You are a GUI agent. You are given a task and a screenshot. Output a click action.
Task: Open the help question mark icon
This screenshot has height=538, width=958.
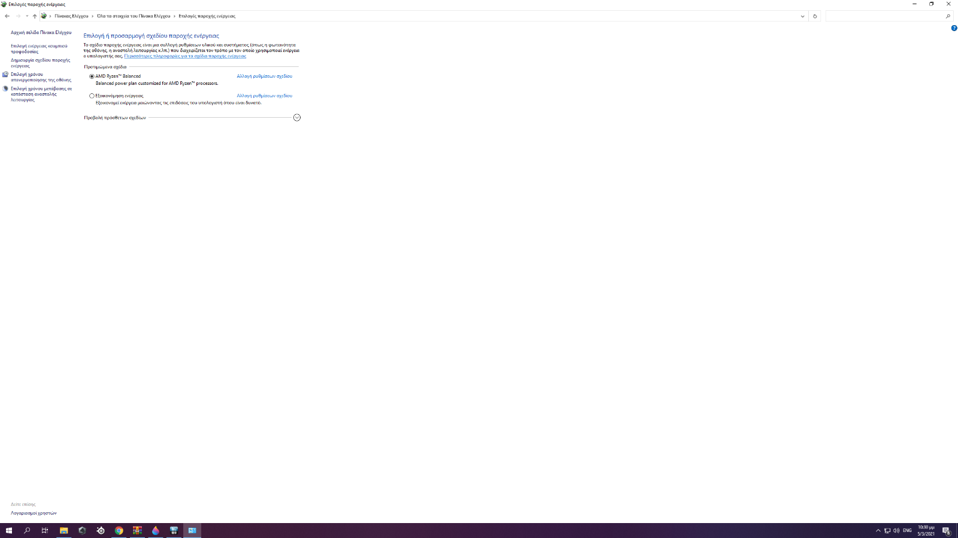coord(954,28)
